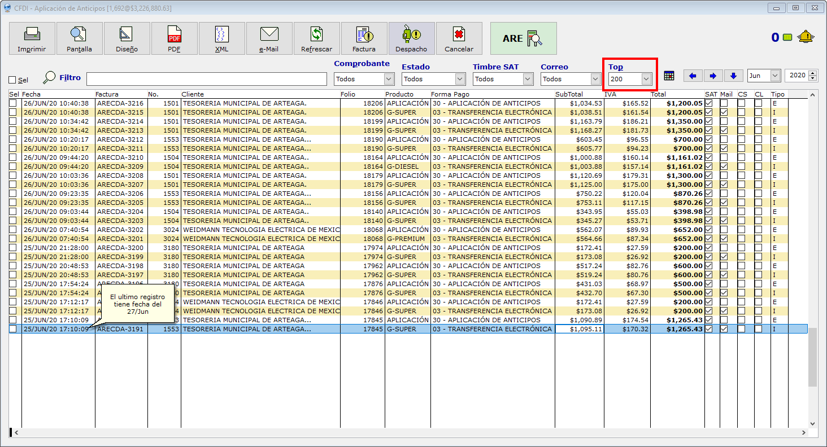The width and height of the screenshot is (827, 447).
Task: Check the Sel box for ARECDA-3216 row
Action: pos(13,103)
